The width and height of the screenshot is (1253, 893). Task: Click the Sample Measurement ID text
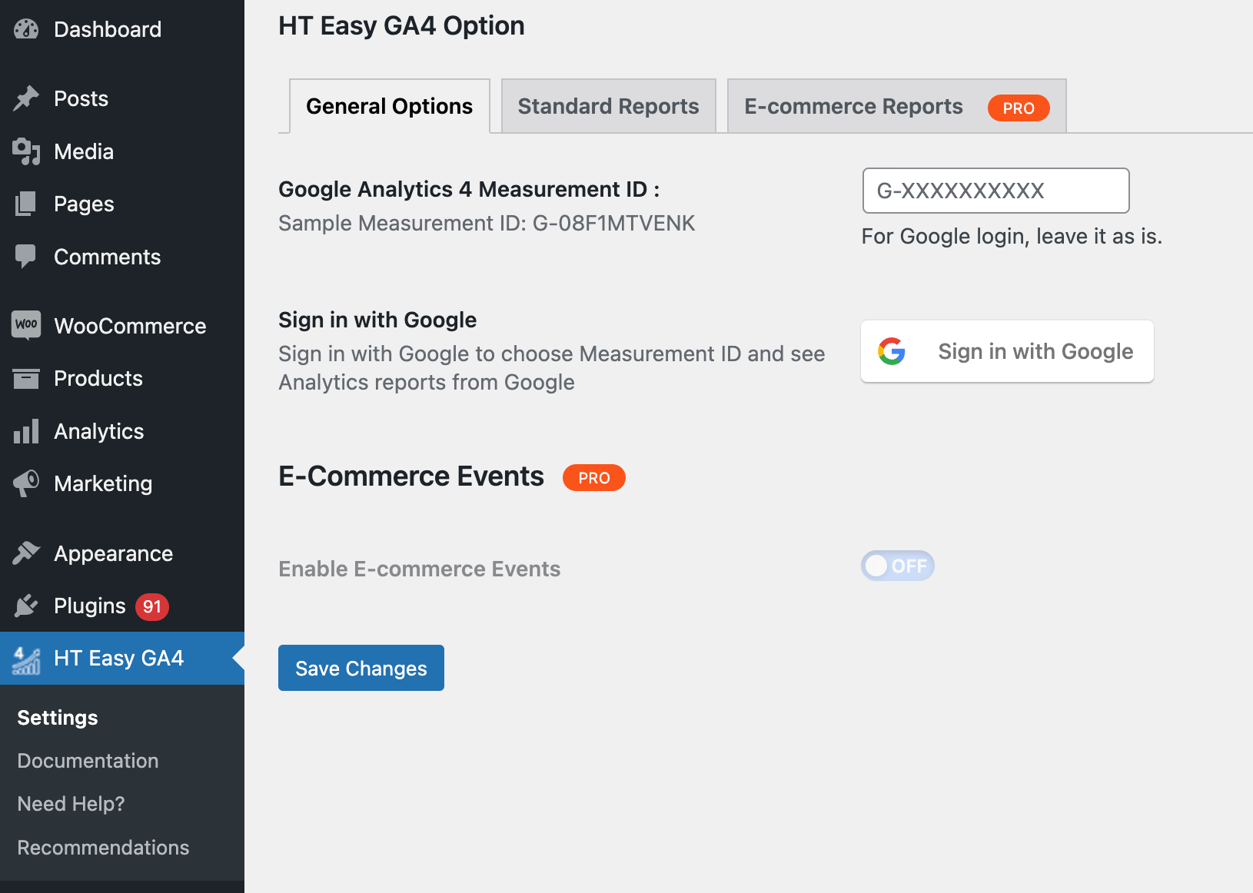point(487,223)
